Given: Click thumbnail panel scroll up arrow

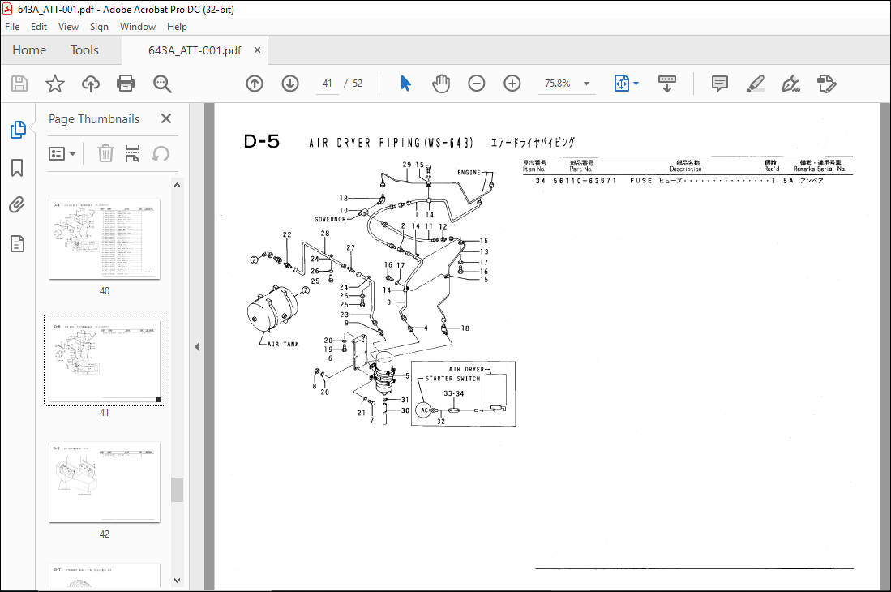Looking at the screenshot, I should pos(178,185).
